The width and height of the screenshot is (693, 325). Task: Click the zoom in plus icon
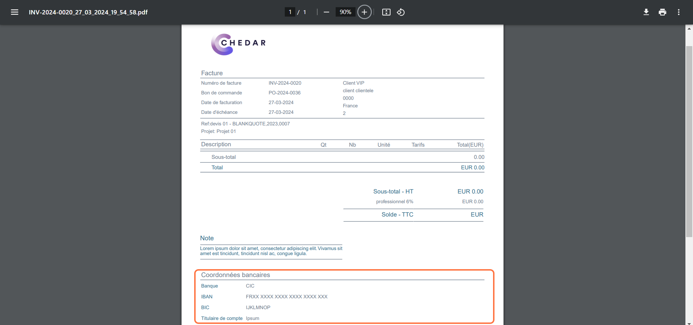pyautogui.click(x=364, y=12)
